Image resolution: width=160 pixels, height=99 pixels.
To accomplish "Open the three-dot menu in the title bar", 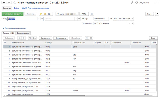I will 154,3.
